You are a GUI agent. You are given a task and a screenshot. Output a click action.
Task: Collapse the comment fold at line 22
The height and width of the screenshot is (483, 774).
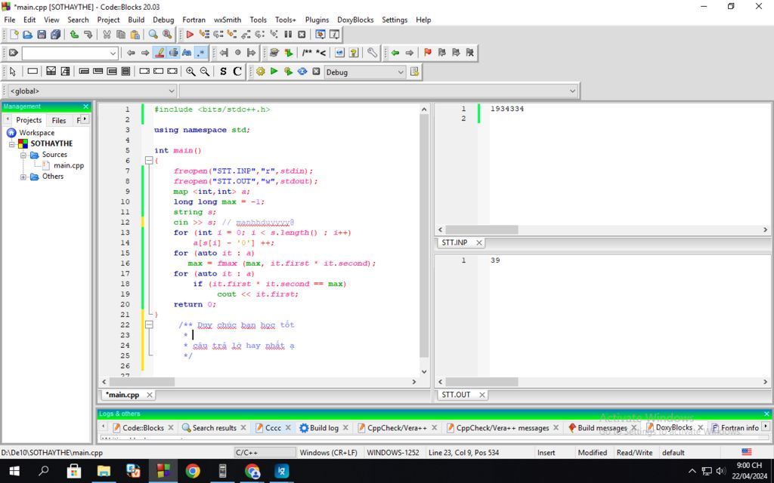click(149, 325)
